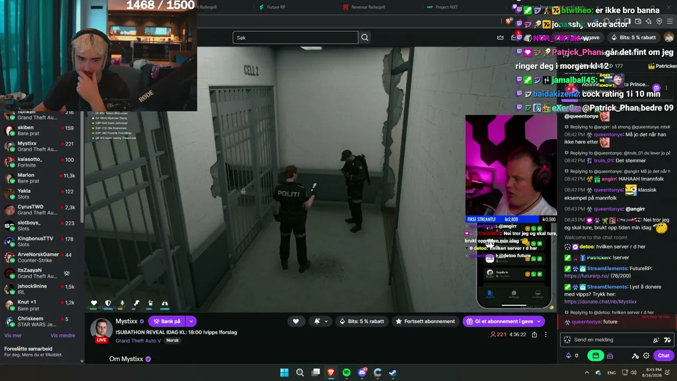Open the notification bell dropdown
This screenshot has height=381, width=677.
[321, 321]
